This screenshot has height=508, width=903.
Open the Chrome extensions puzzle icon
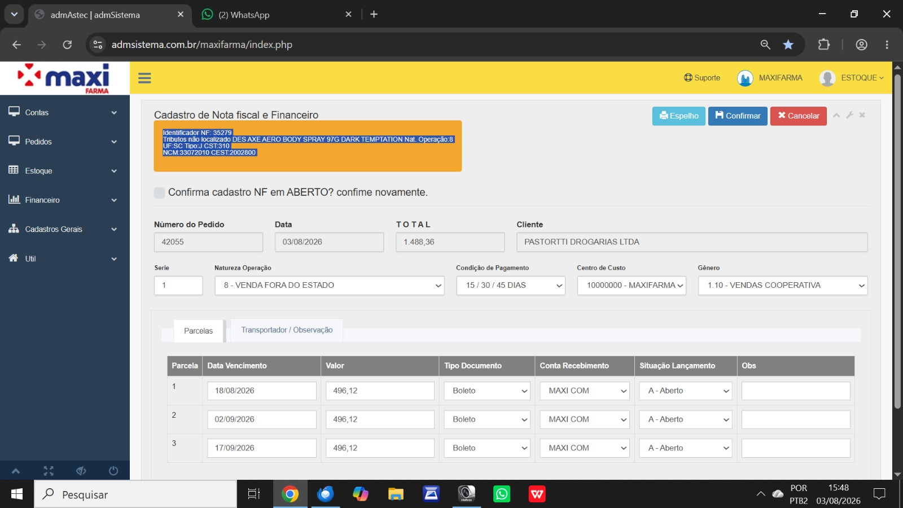coord(824,45)
